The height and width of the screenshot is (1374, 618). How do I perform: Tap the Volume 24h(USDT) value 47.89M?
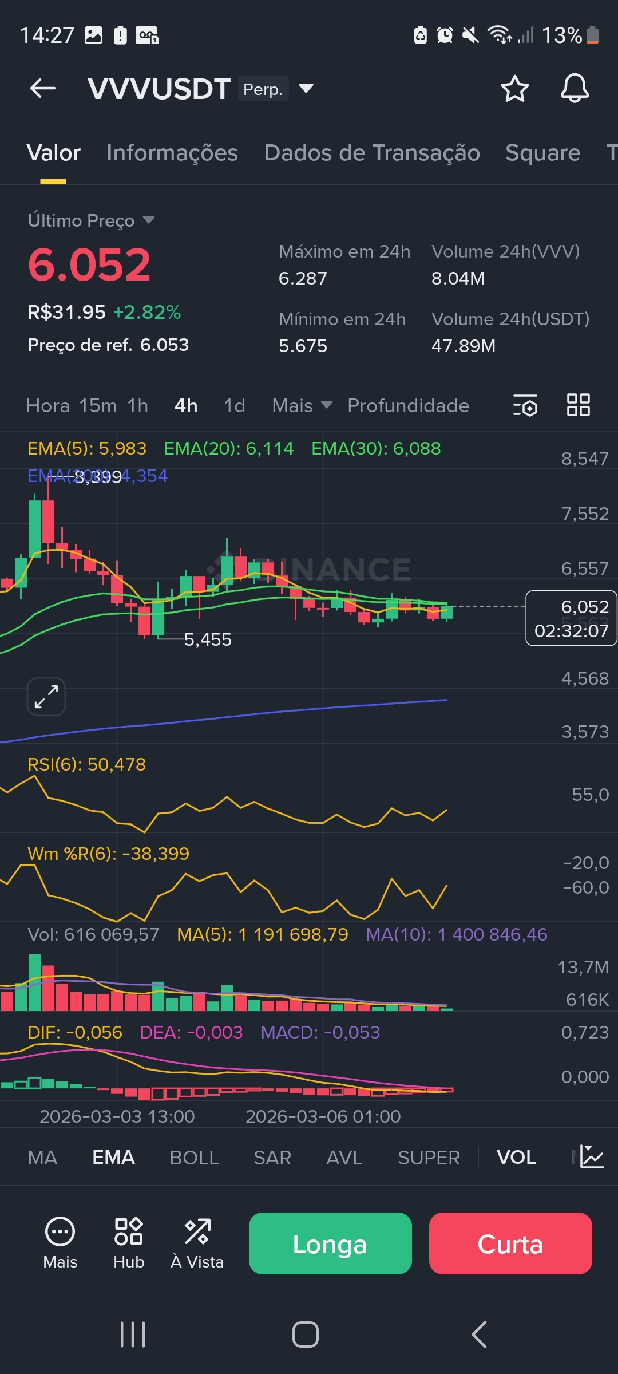click(x=463, y=346)
